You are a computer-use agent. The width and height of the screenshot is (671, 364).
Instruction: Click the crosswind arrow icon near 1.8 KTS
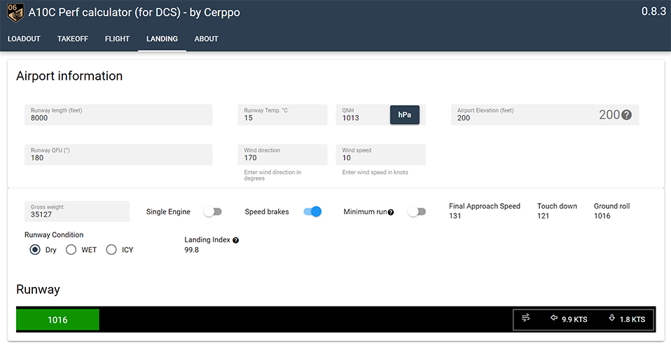pos(612,318)
